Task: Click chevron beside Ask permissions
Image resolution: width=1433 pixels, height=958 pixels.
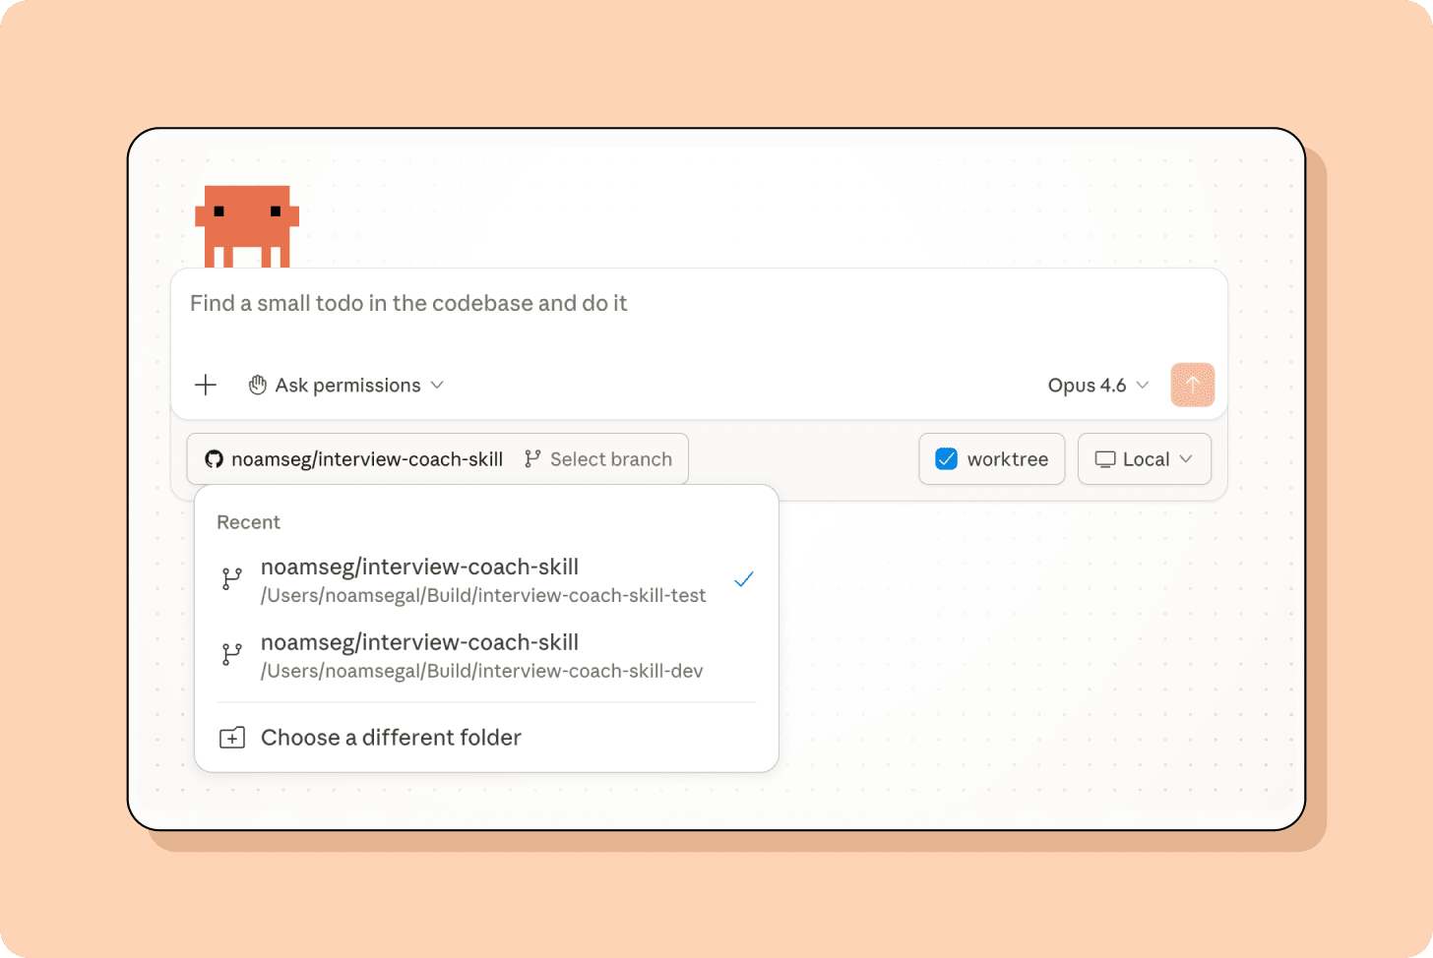Action: pos(437,385)
